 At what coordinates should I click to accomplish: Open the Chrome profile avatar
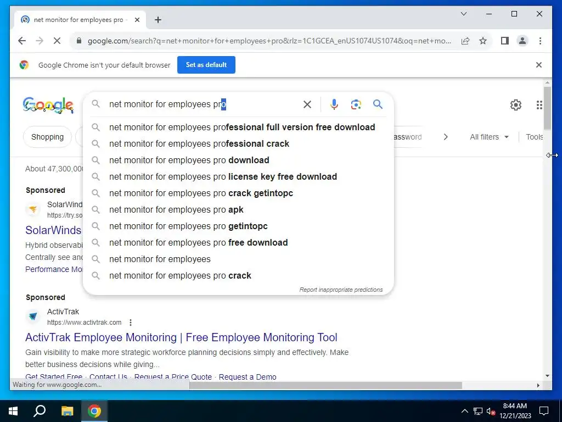pos(522,41)
